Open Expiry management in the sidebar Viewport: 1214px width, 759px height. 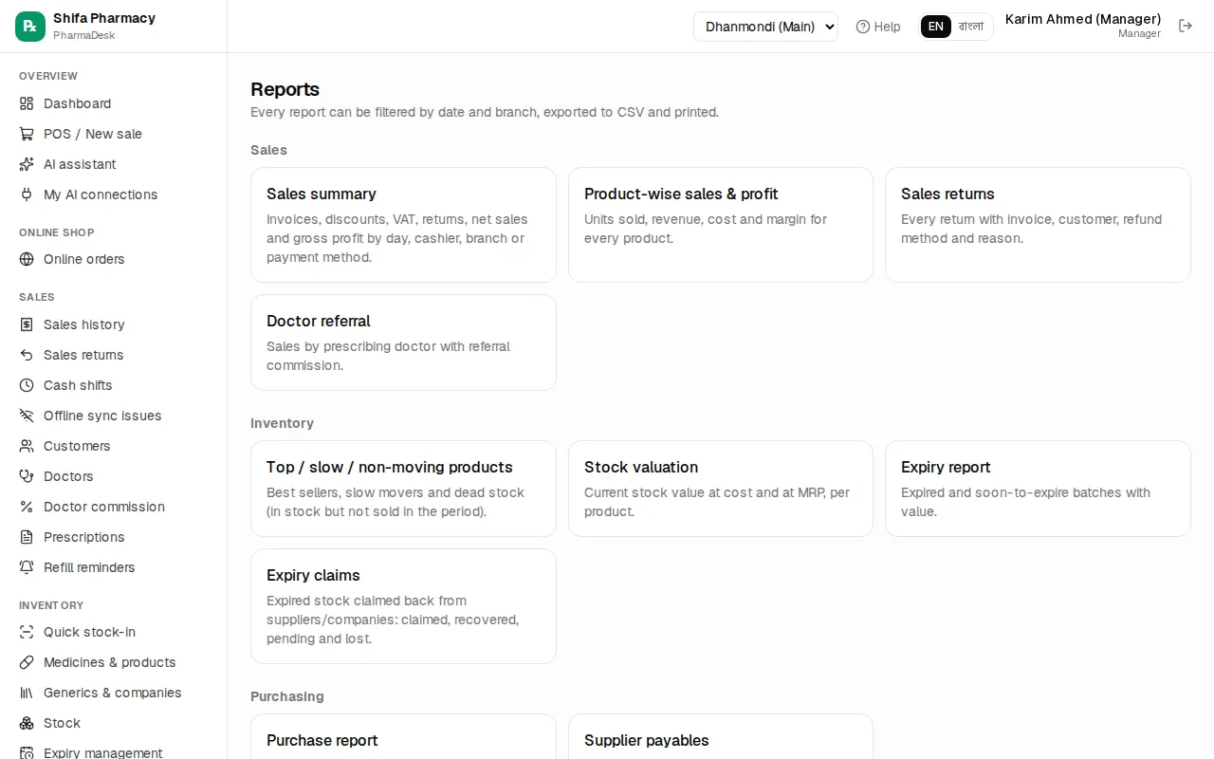click(x=114, y=752)
